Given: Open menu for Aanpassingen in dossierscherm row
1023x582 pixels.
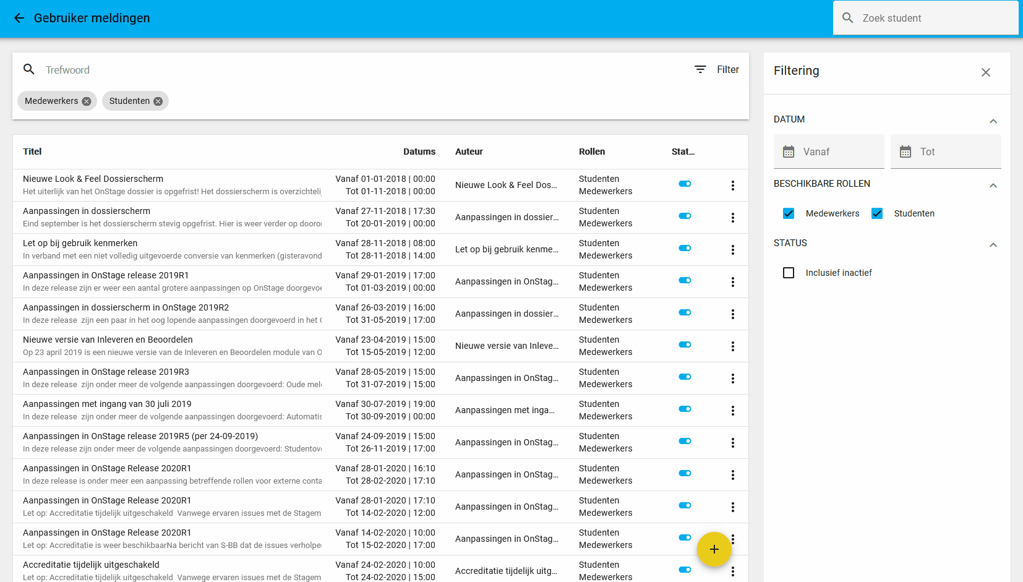Looking at the screenshot, I should 733,218.
